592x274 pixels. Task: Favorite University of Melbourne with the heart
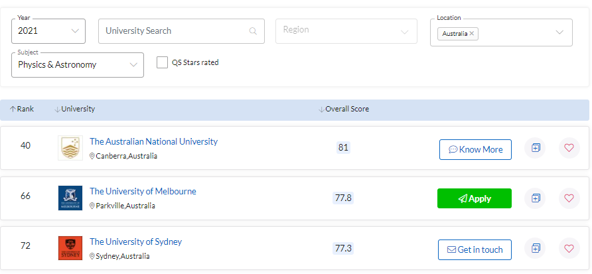coord(569,198)
